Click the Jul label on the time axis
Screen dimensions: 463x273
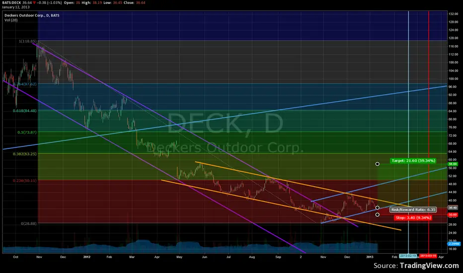(x=228, y=257)
